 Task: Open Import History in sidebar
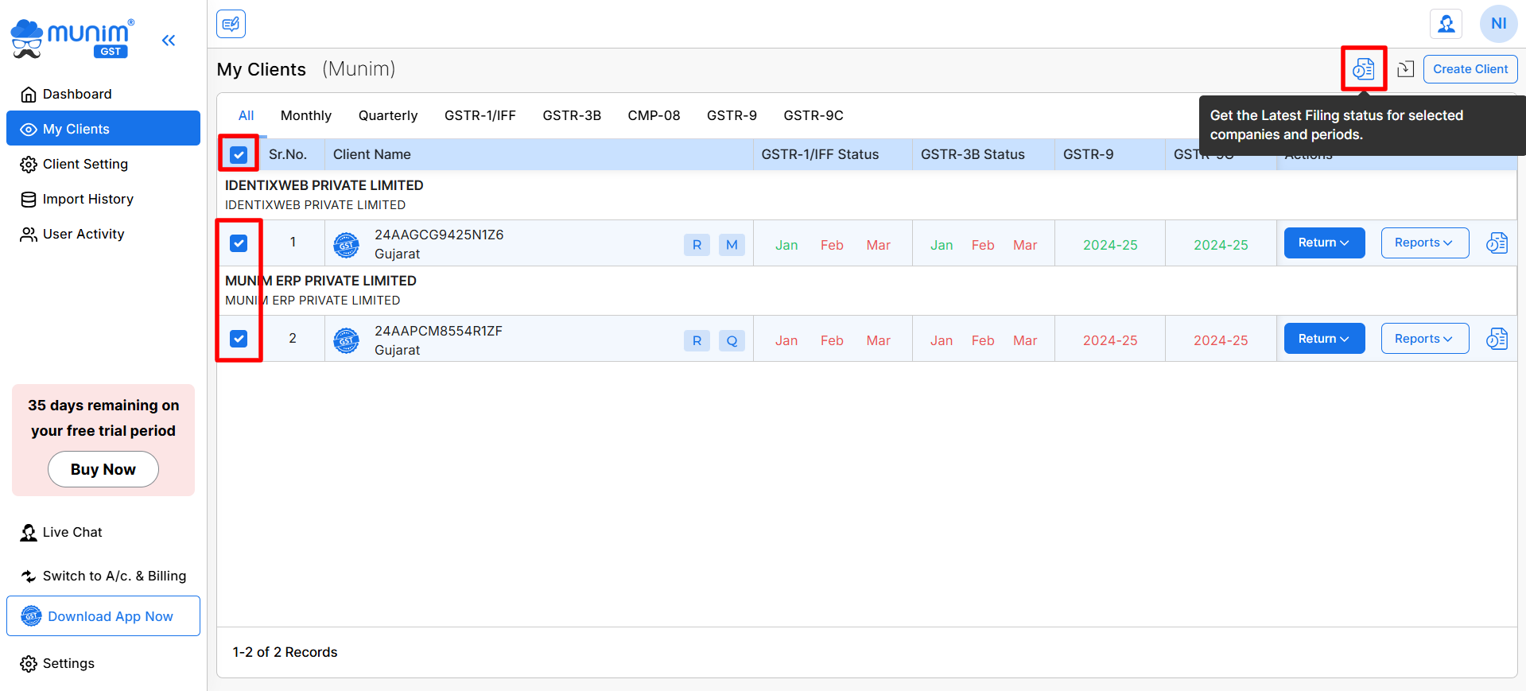coord(87,200)
